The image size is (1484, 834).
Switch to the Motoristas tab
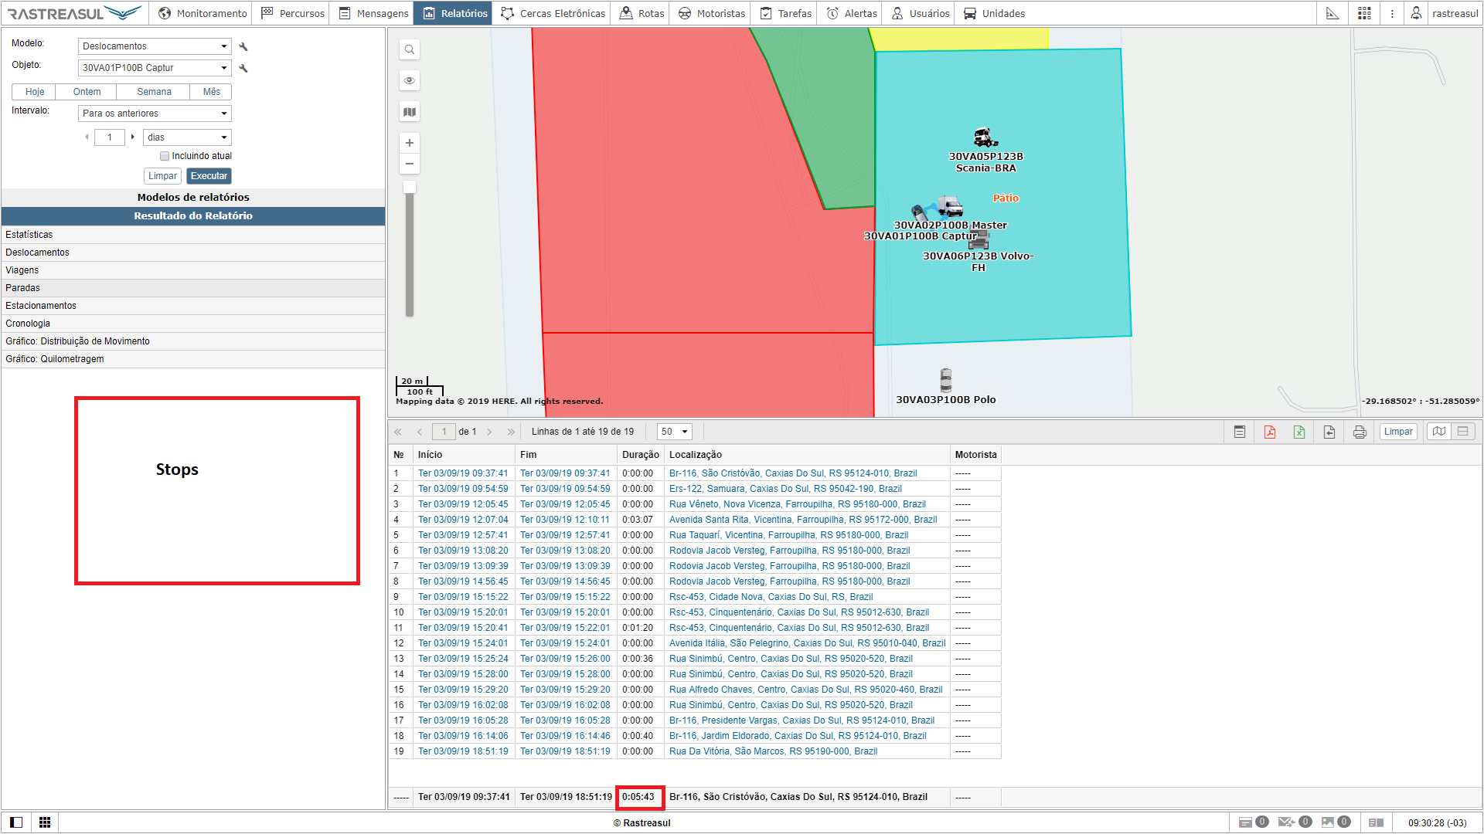click(x=712, y=13)
